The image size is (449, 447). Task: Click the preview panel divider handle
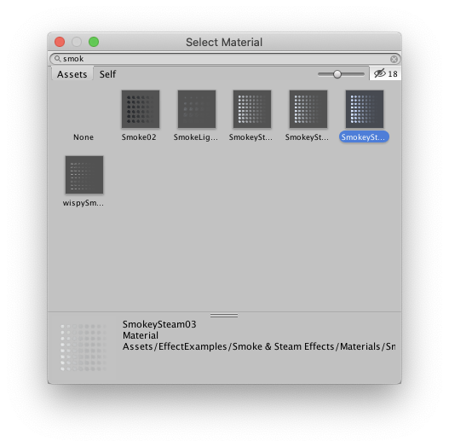click(x=224, y=316)
